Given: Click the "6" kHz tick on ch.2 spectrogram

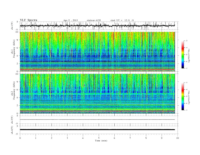Looking at the screenshot, I should [x=18, y=90].
